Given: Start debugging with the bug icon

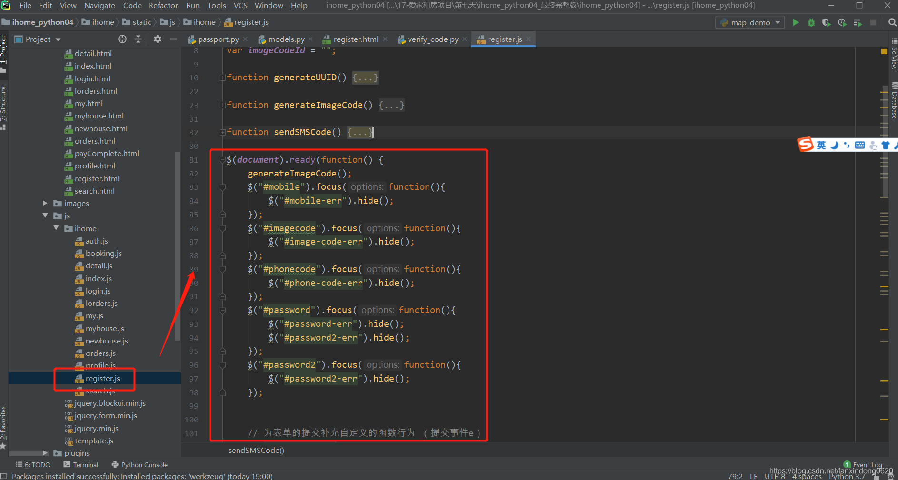Looking at the screenshot, I should [811, 22].
